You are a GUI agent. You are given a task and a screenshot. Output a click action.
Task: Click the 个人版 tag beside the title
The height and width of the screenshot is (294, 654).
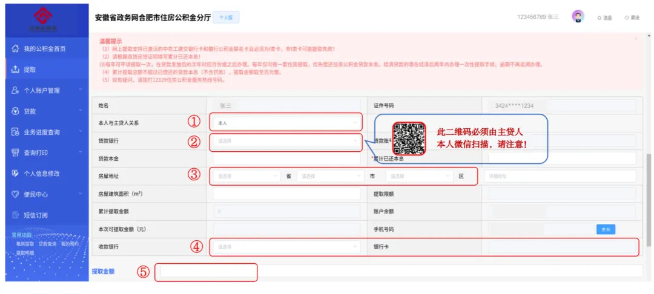tap(226, 18)
